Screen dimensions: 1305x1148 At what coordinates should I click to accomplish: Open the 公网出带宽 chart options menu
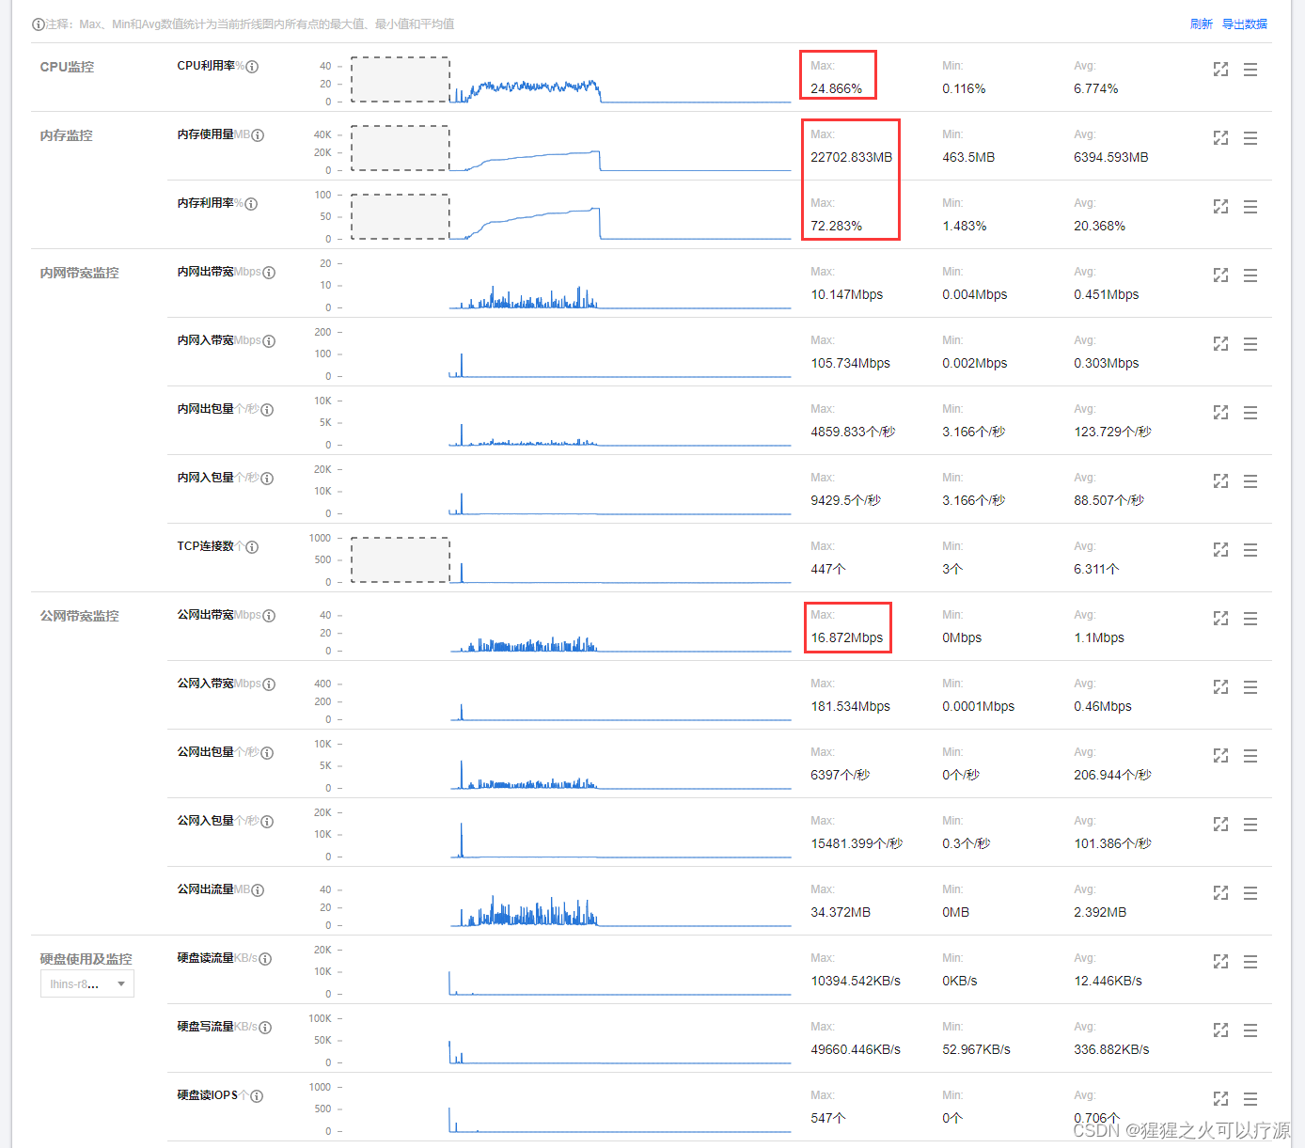(x=1250, y=619)
